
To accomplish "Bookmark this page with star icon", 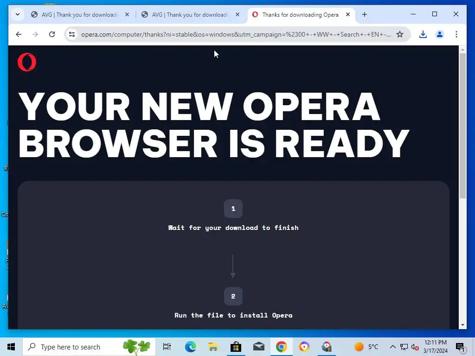I will pos(400,34).
